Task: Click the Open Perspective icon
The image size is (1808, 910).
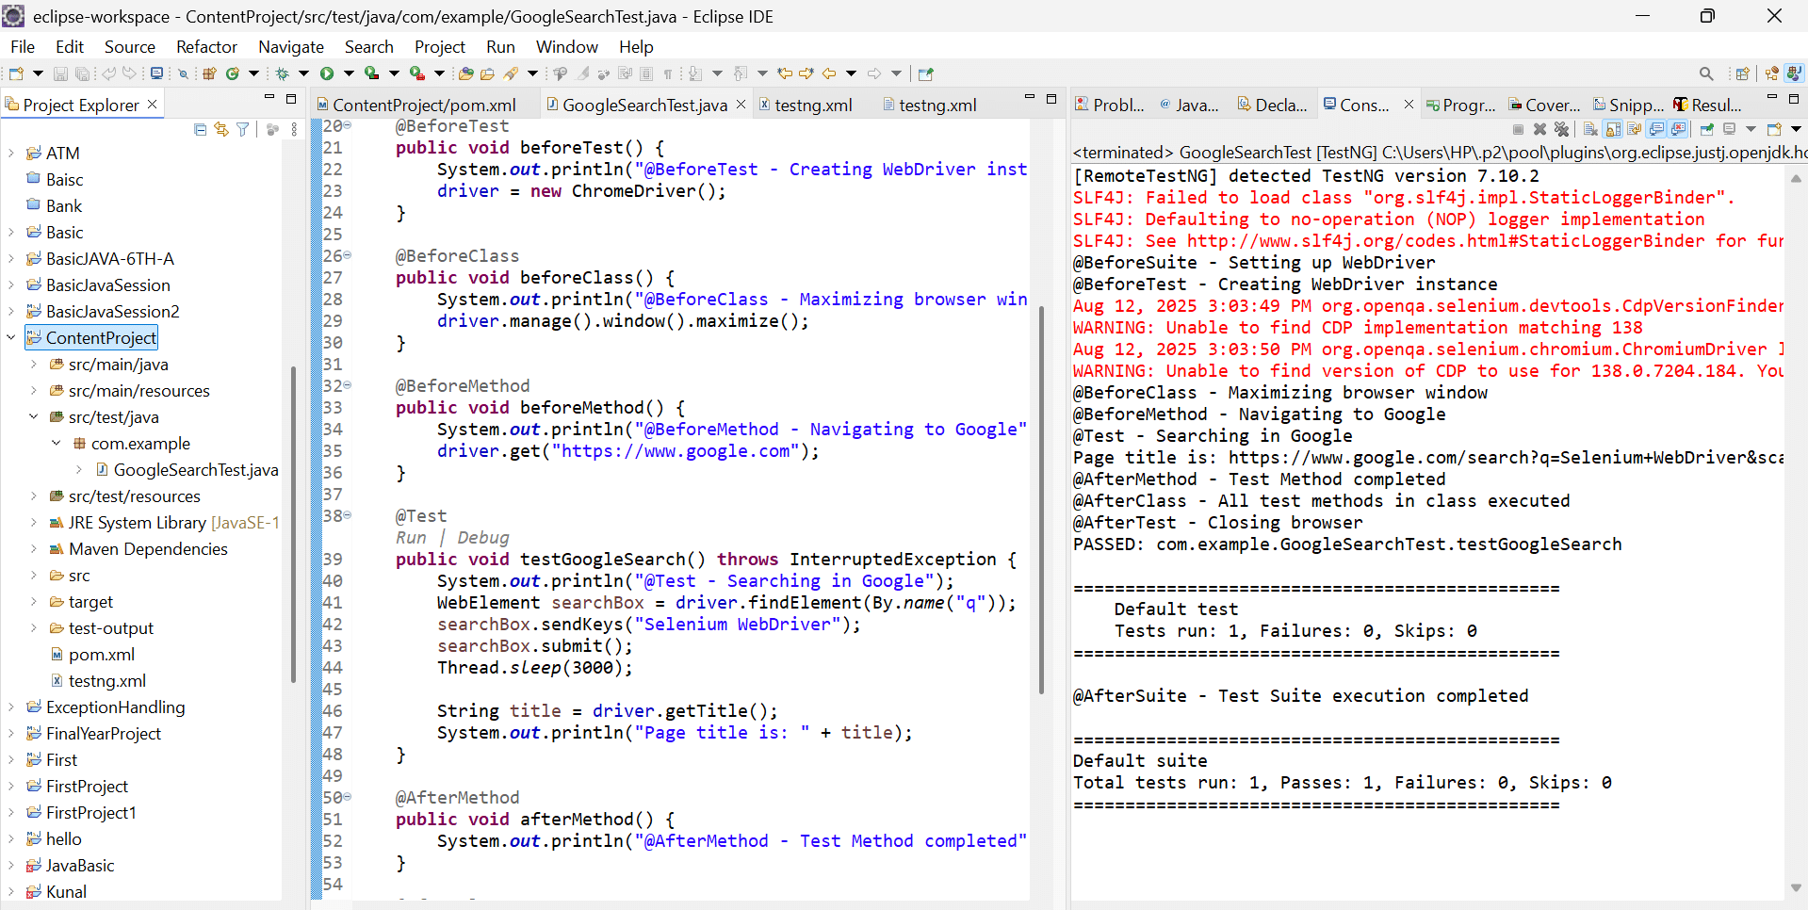Action: (x=1743, y=73)
